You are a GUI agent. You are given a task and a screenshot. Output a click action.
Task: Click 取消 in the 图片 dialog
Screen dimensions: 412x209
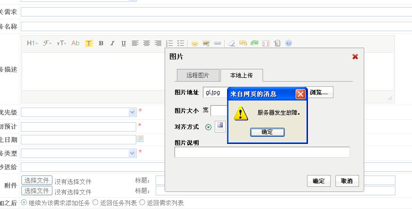(x=347, y=181)
